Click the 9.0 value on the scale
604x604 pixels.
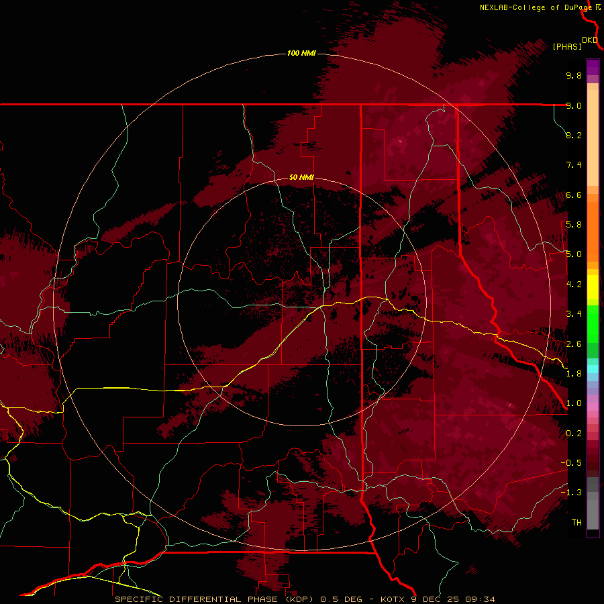click(x=574, y=105)
